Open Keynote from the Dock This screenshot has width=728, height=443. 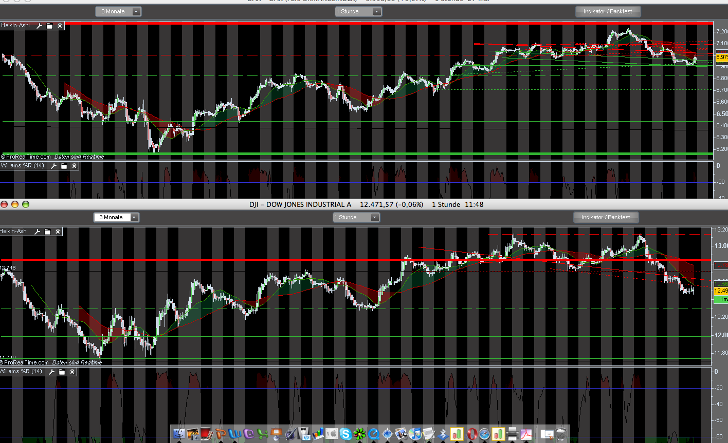276,434
